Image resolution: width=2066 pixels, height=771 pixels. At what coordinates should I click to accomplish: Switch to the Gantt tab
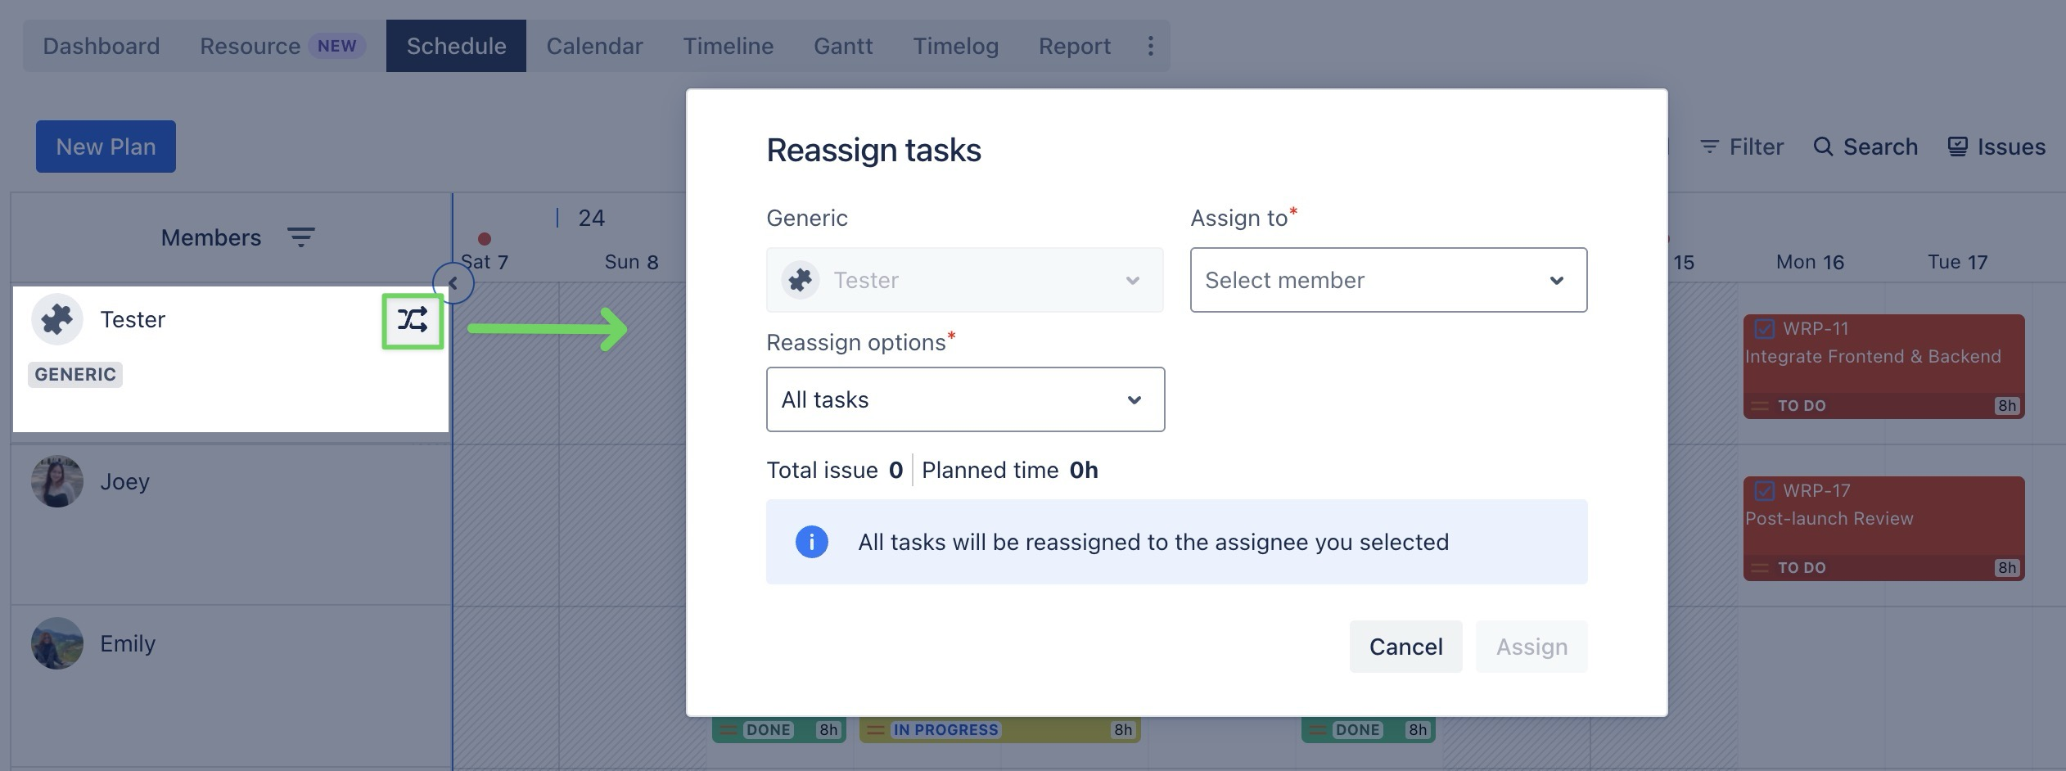point(842,46)
